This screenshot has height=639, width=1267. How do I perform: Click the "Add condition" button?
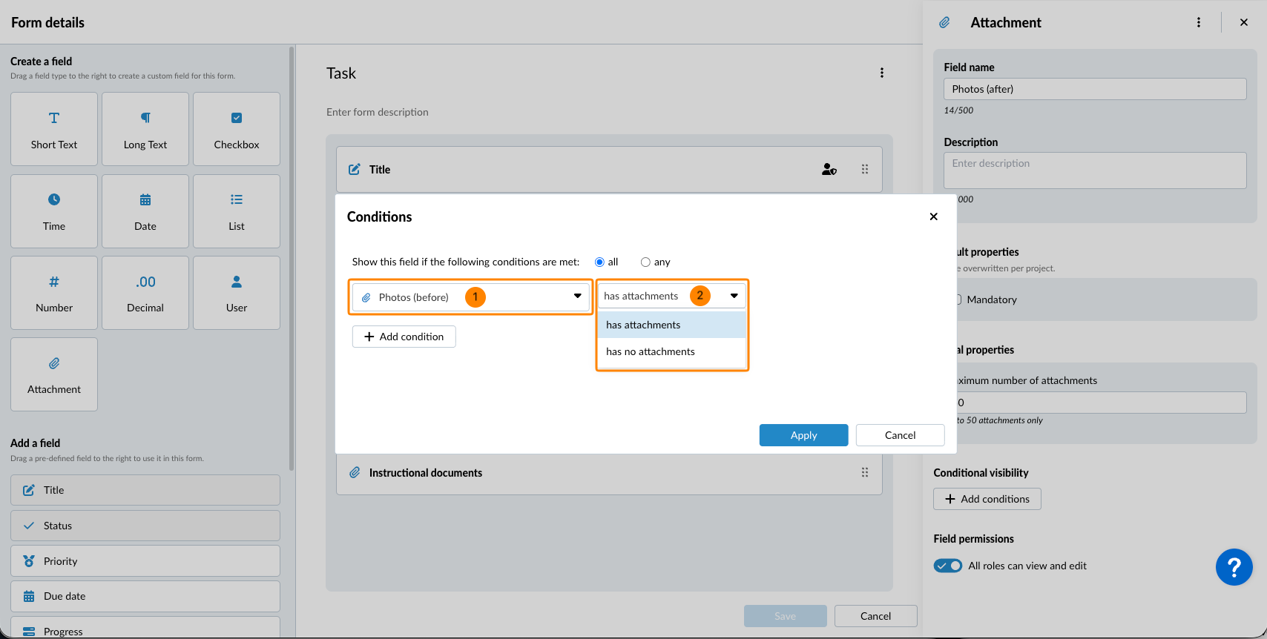point(404,337)
